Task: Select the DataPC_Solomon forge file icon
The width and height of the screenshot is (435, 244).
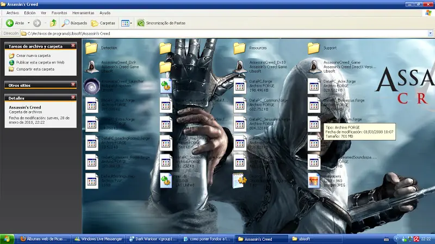Action: pos(166,162)
